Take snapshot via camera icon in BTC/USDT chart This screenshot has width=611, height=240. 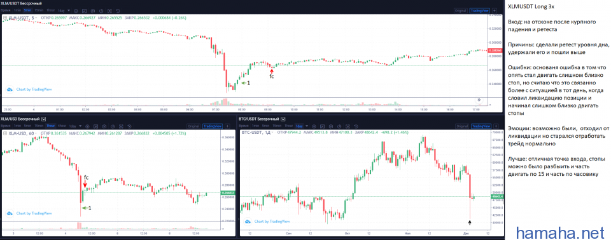coord(348,126)
